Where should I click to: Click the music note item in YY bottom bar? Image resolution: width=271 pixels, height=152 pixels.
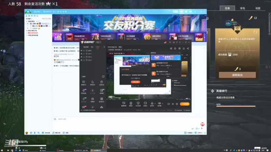[56, 133]
